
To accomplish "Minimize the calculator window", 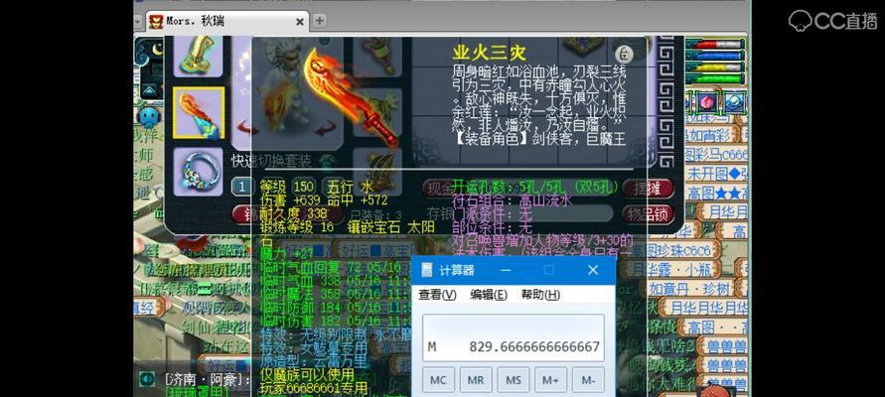I will pyautogui.click(x=506, y=271).
